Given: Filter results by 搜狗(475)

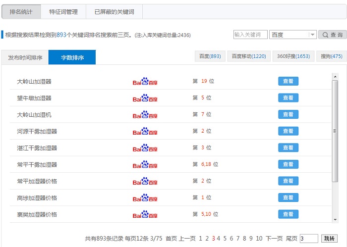Looking at the screenshot, I should pos(331,56).
